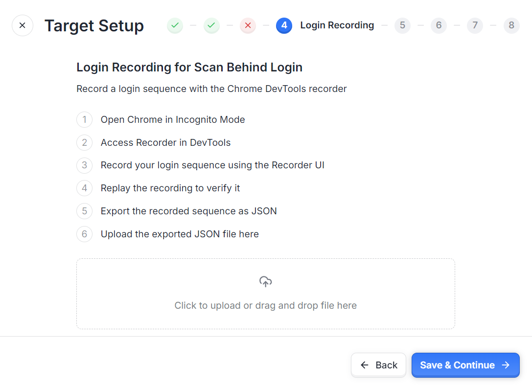Expand instruction 2 Access Recorder in DevTools
The height and width of the screenshot is (386, 532).
[x=165, y=142]
